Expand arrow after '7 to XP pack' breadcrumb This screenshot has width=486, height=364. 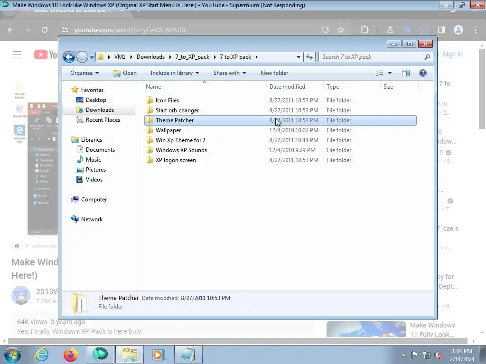click(257, 57)
